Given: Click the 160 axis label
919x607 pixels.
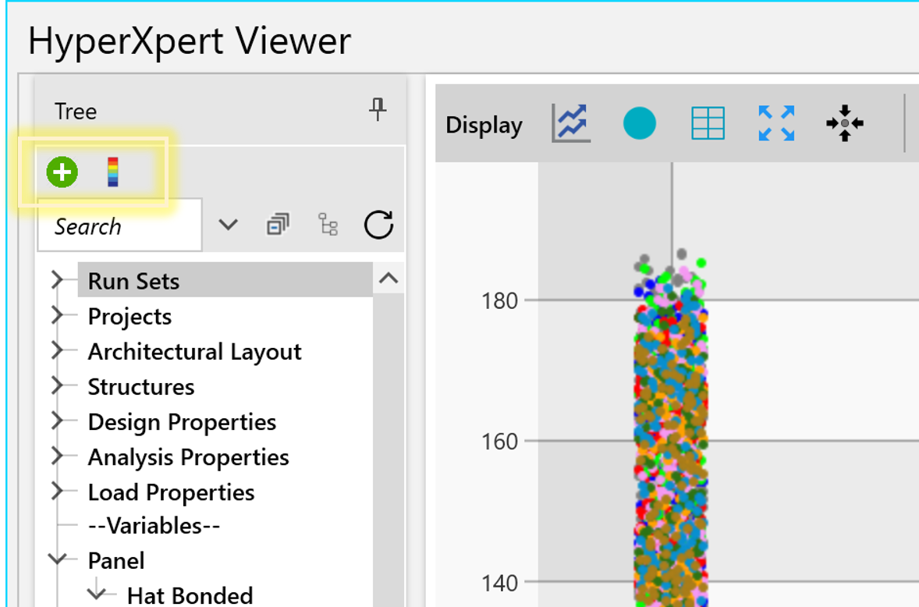Looking at the screenshot, I should coord(499,441).
